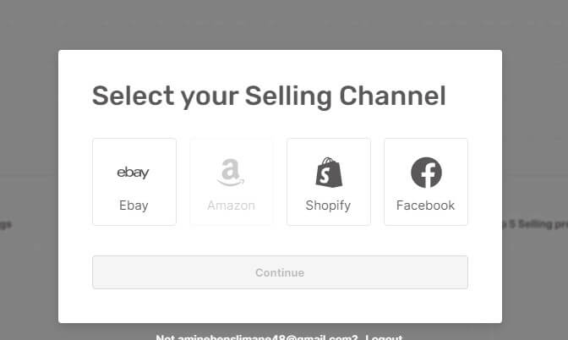Click the faded 'Amazon' text label

tap(231, 206)
